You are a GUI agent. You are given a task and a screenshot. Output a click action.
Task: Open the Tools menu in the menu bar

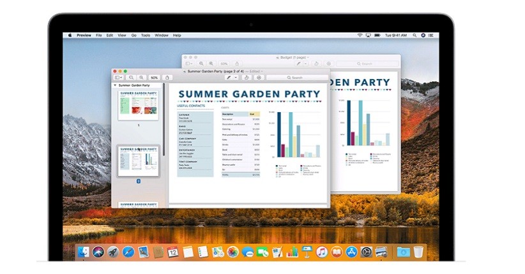146,35
